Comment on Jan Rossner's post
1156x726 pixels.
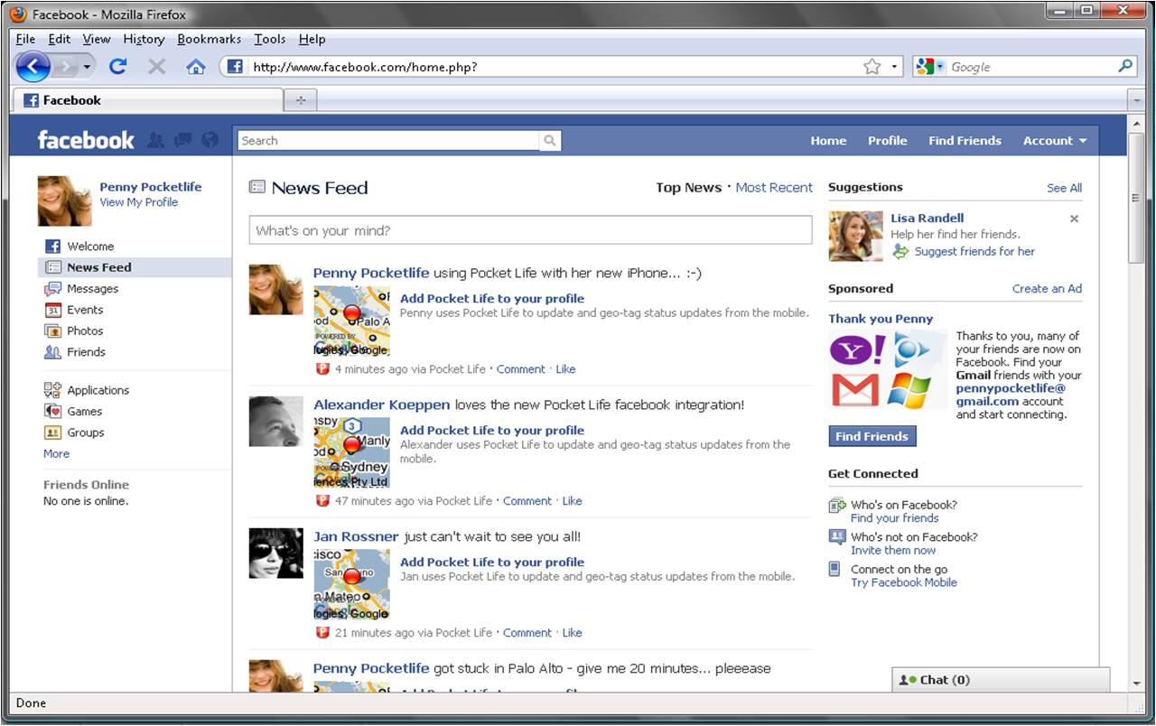coord(527,633)
